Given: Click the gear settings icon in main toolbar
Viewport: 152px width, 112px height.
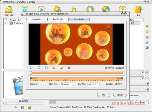Looking at the screenshot, I should (57, 9).
